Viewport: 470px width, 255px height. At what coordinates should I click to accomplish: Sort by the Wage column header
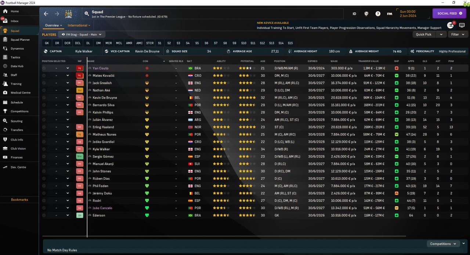[334, 61]
